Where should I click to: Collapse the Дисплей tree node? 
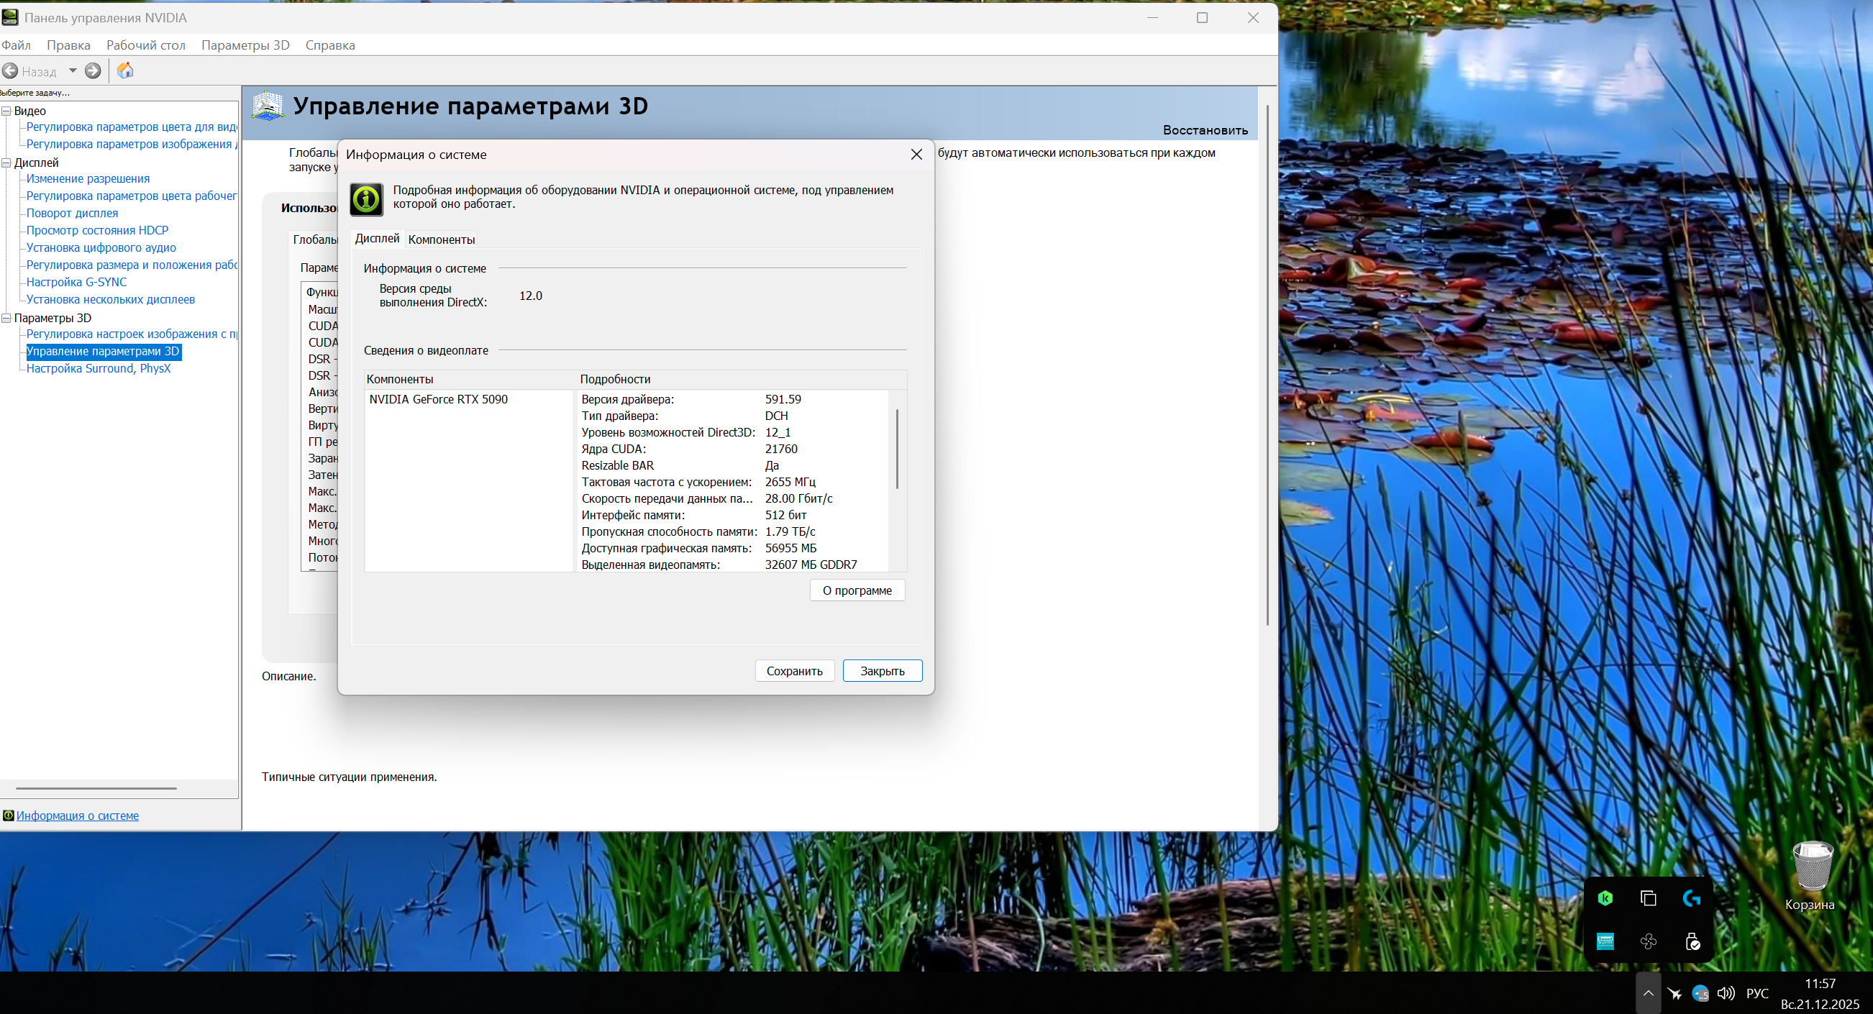point(6,163)
